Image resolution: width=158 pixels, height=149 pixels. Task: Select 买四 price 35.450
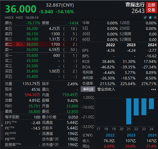coord(32,71)
